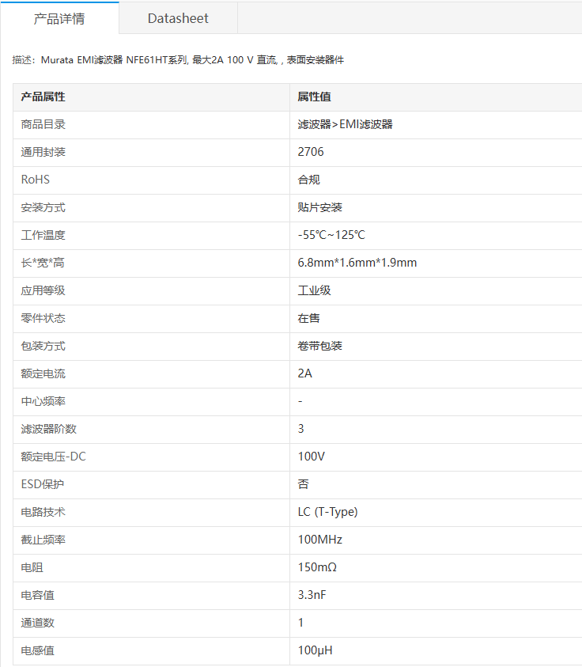This screenshot has width=582, height=667.
Task: Select the 100MHz cutoff frequency value
Action: 319,540
